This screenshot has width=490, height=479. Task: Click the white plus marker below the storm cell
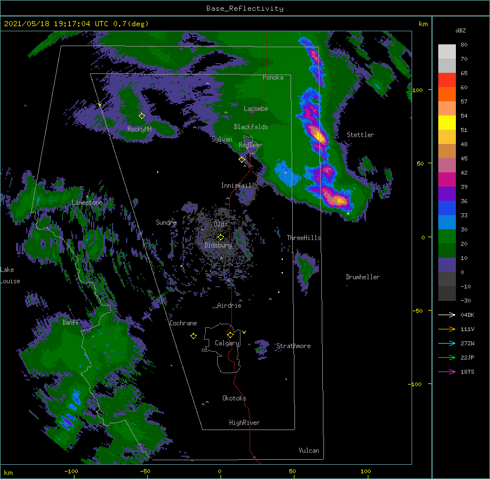pyautogui.click(x=348, y=213)
